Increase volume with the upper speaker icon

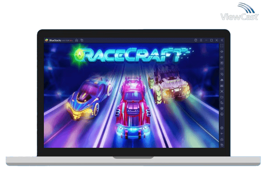click(x=222, y=52)
